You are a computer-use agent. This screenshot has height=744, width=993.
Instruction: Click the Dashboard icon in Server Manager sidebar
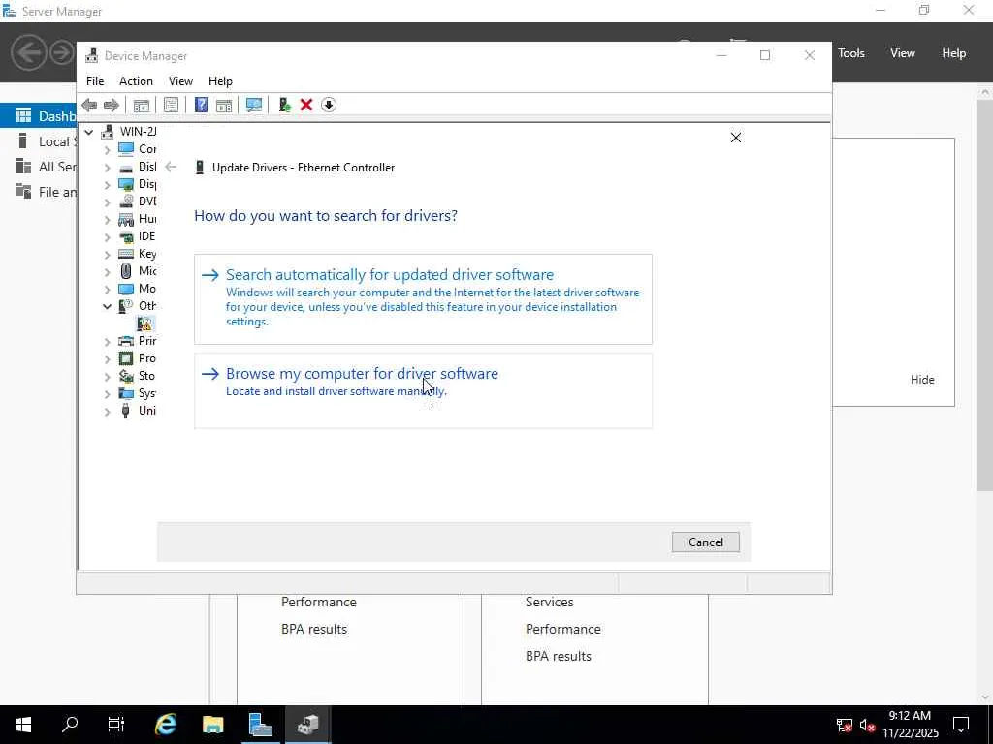[23, 115]
